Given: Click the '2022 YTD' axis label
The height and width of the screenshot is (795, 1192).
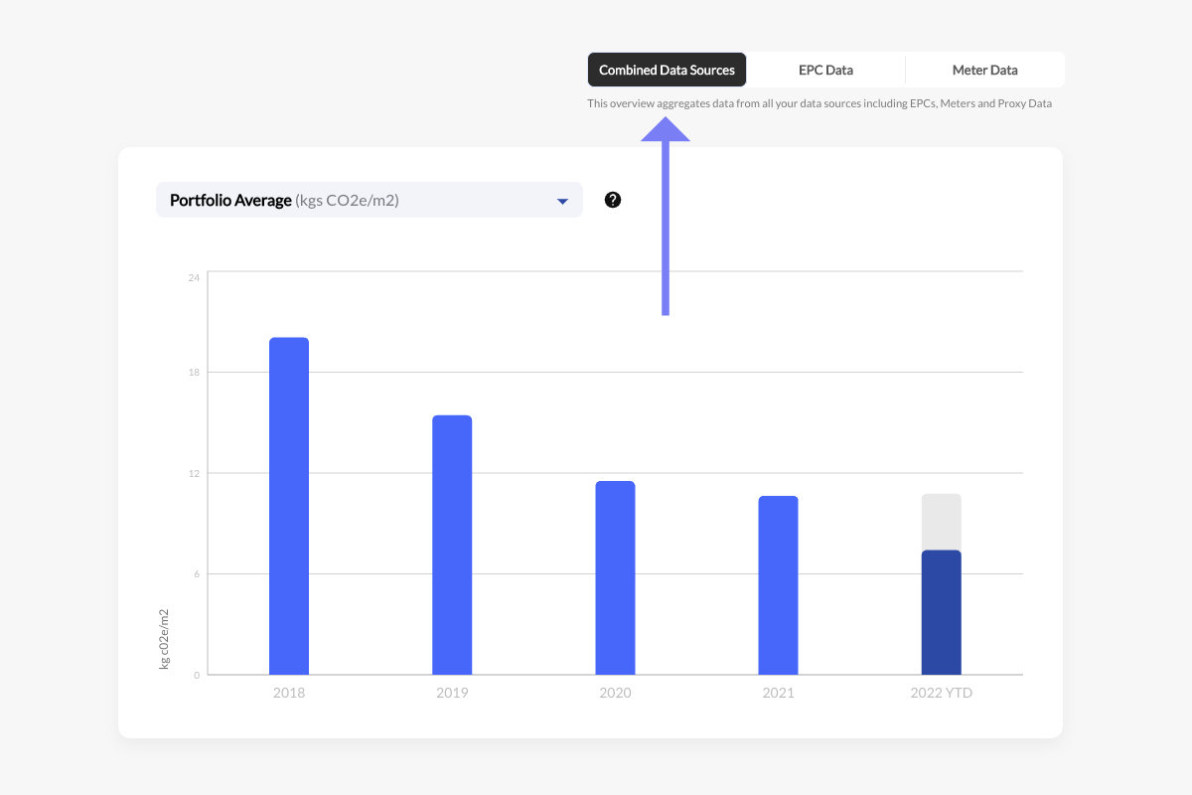Looking at the screenshot, I should (941, 693).
